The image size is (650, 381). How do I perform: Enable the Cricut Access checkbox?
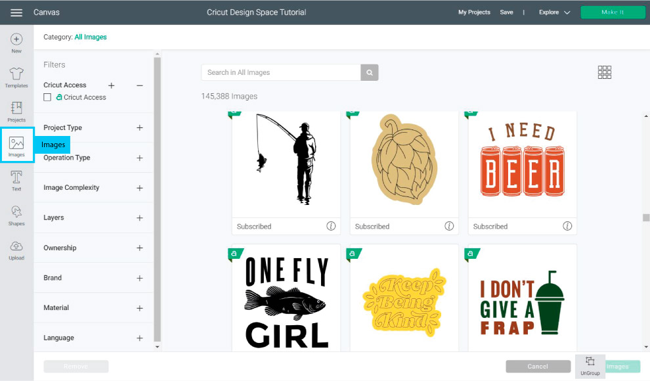coord(47,97)
